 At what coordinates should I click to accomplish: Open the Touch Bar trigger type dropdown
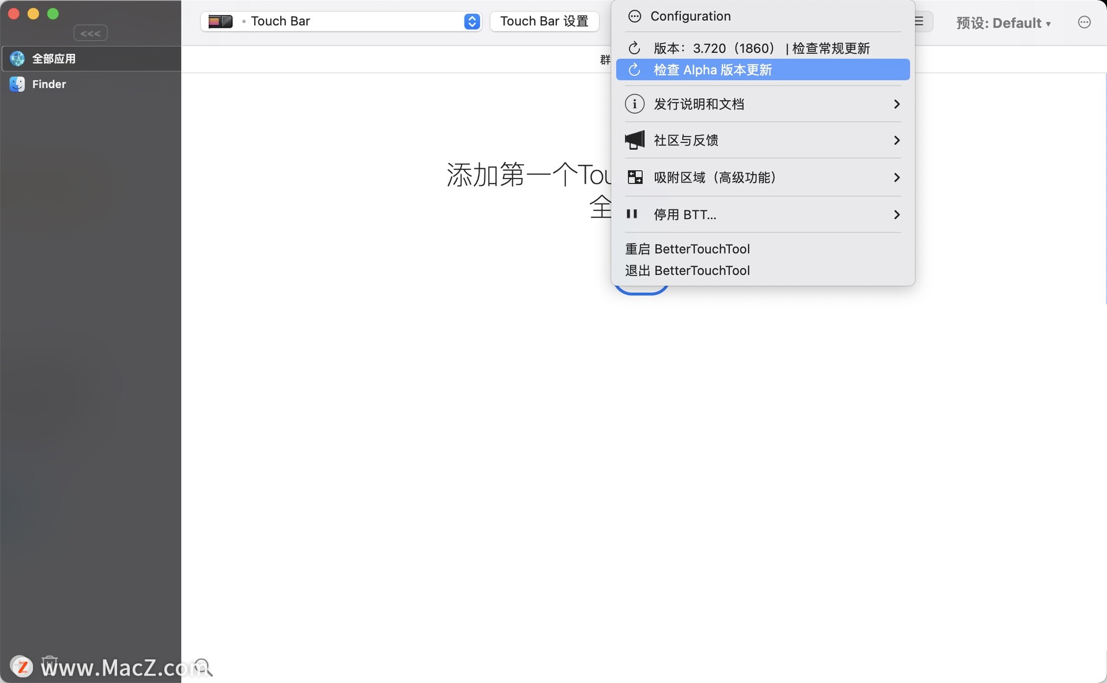(x=471, y=21)
